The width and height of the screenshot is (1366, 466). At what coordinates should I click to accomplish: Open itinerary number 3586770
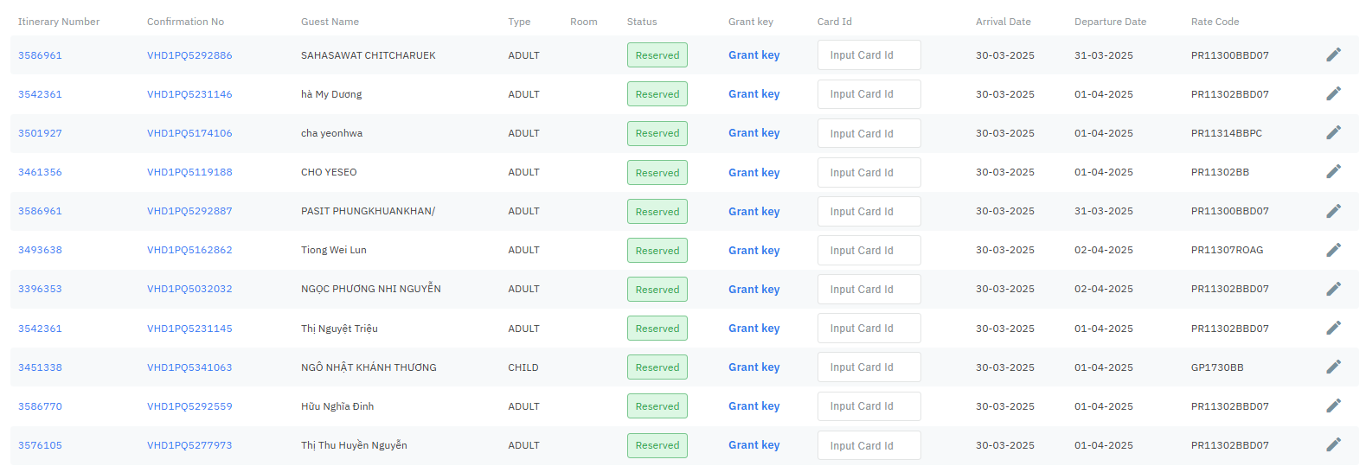coord(40,406)
